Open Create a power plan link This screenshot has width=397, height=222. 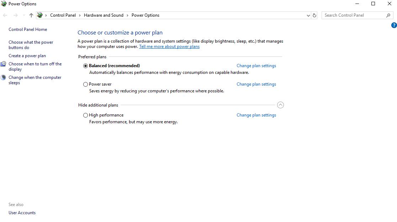tap(27, 56)
